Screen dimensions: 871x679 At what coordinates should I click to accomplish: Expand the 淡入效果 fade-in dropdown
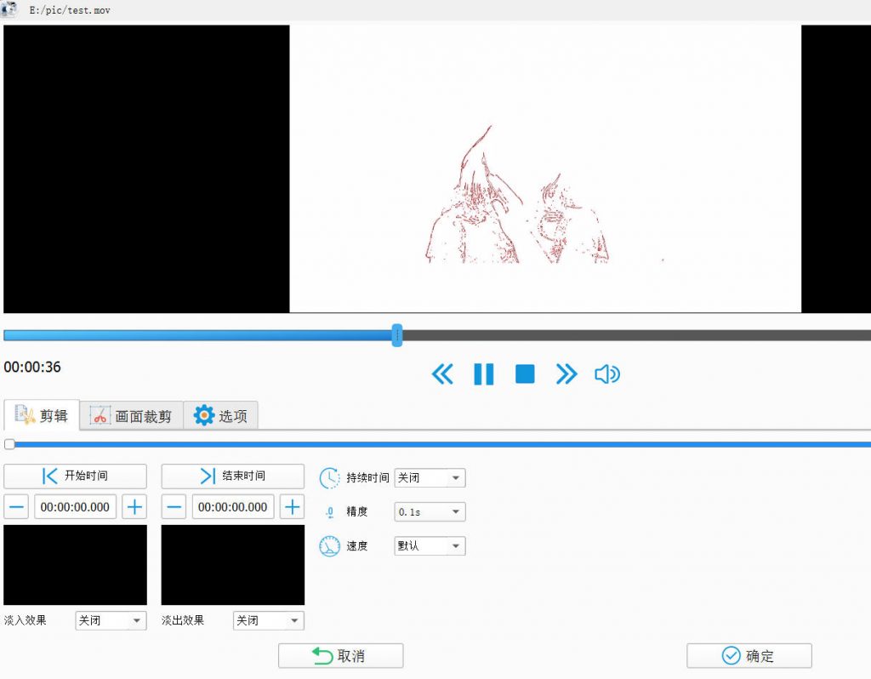[x=111, y=621]
